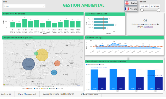166x99 pixels.
Task: Select the yellow Site 03 bubble on the map
Action: (x=42, y=55)
